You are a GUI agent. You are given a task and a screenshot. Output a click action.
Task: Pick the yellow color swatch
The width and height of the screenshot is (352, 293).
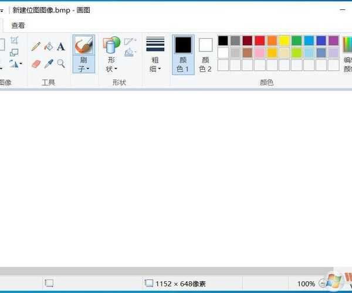284,40
